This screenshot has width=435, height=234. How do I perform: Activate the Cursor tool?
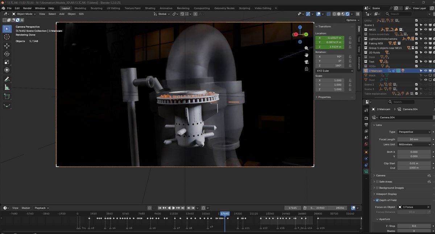7,37
